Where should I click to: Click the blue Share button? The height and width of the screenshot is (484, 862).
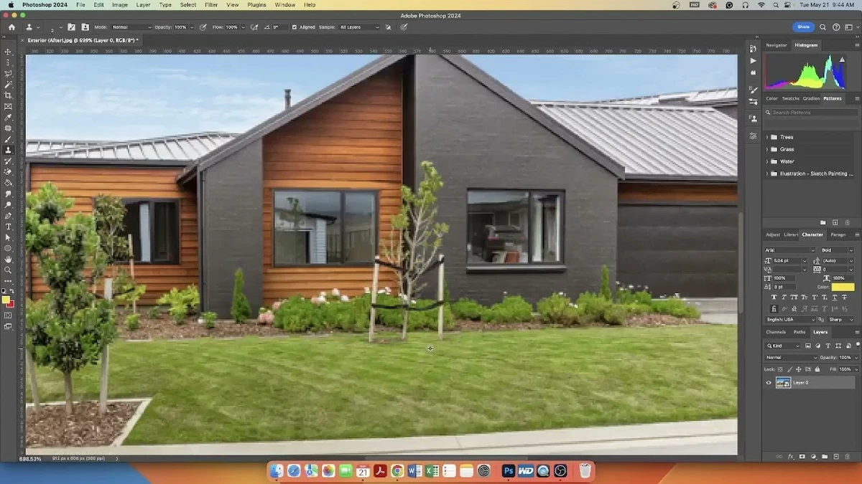(803, 27)
